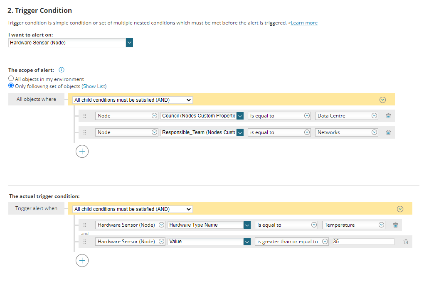This screenshot has width=424, height=286.
Task: Select All objects in my environment
Action: pyautogui.click(x=11, y=78)
